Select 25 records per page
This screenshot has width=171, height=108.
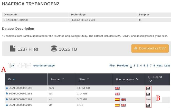18,66
